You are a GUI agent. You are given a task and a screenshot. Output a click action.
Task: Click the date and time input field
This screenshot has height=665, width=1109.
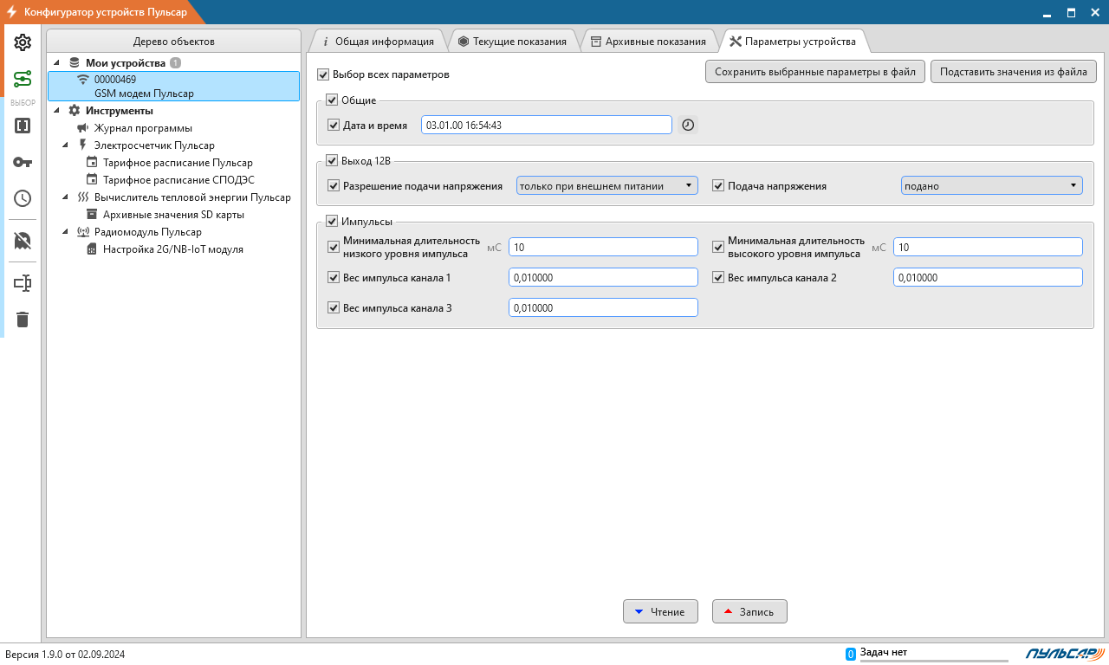pos(547,125)
